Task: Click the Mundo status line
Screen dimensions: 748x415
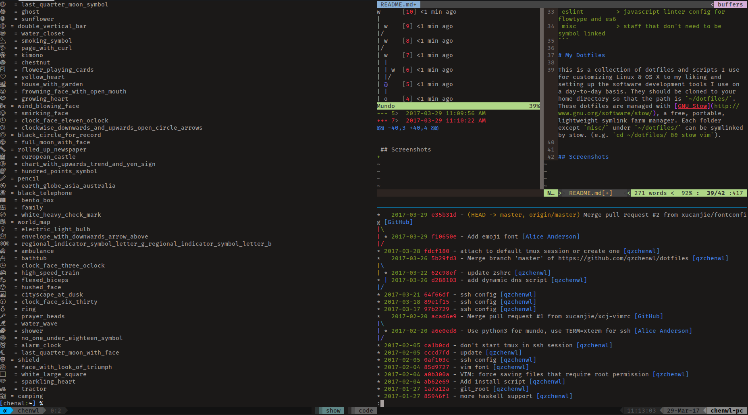Action: click(x=458, y=106)
